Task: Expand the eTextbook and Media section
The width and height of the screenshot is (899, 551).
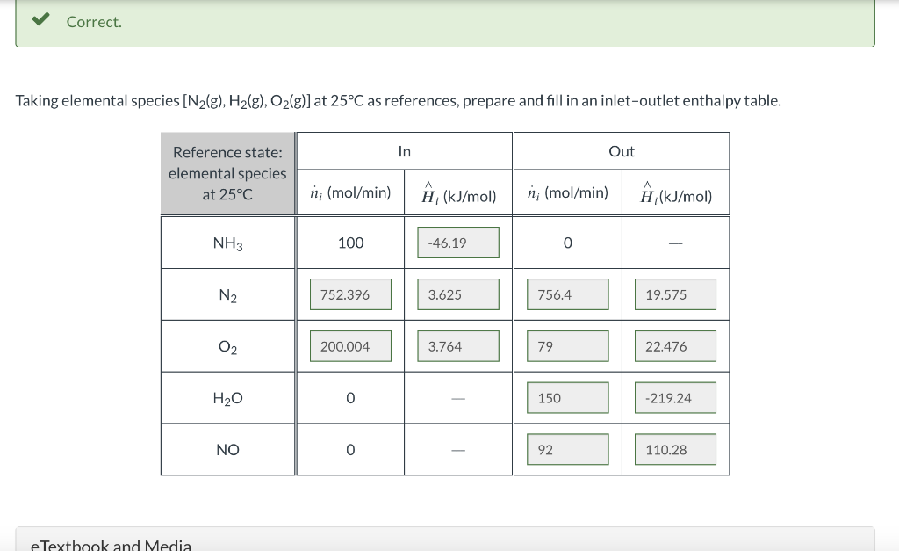Action: pos(111,543)
